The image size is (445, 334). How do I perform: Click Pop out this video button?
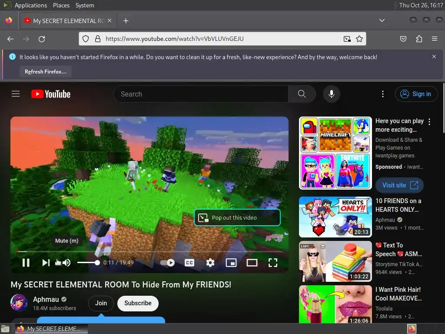coord(237,217)
